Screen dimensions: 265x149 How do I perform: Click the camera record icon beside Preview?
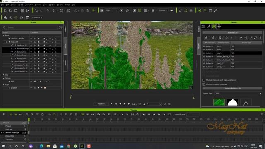[x=172, y=10]
